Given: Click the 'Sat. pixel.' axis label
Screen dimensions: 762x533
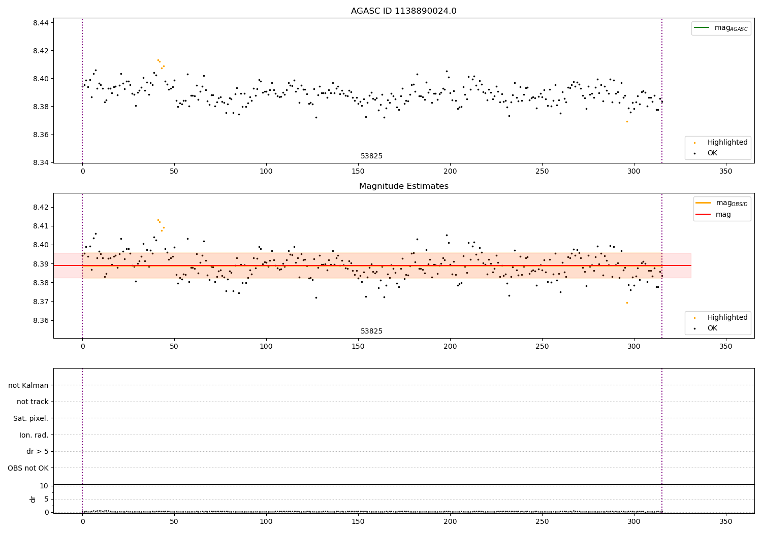Looking at the screenshot, I should 31,419.
